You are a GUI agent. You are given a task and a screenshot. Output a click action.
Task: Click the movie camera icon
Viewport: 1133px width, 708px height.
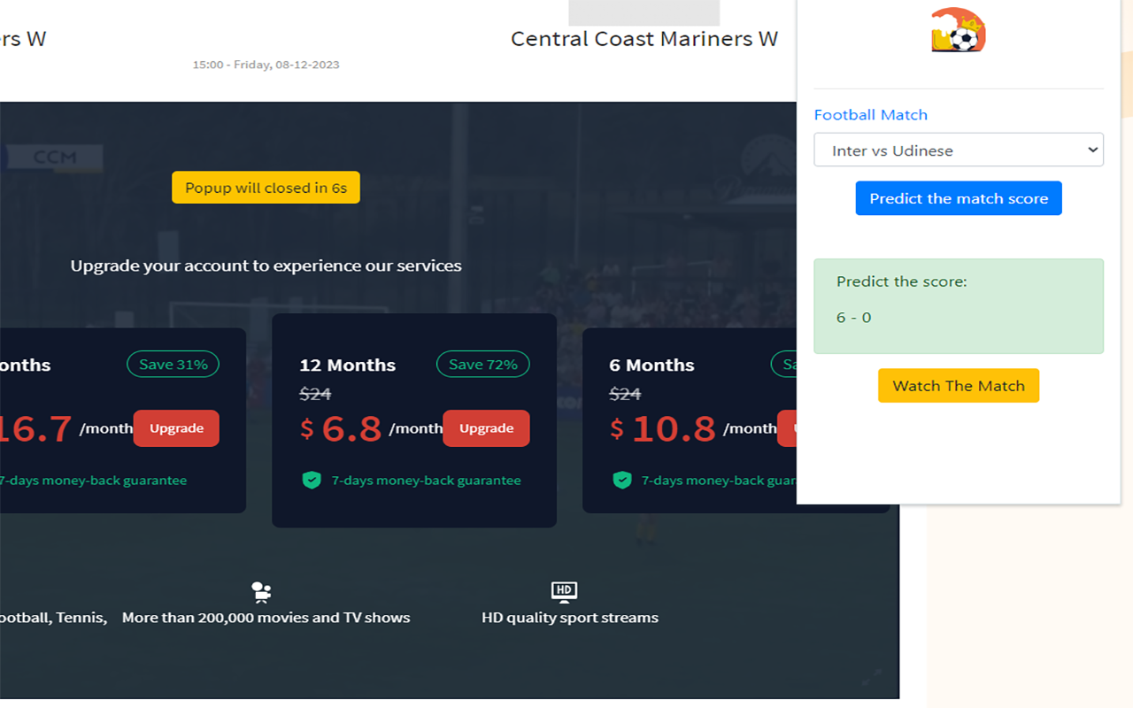(261, 592)
